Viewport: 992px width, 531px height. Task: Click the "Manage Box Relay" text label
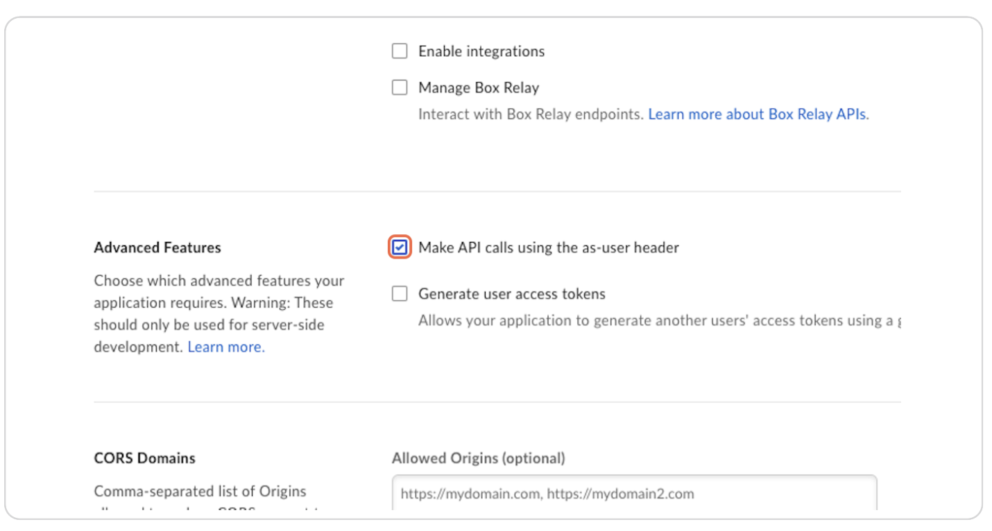[x=478, y=87]
